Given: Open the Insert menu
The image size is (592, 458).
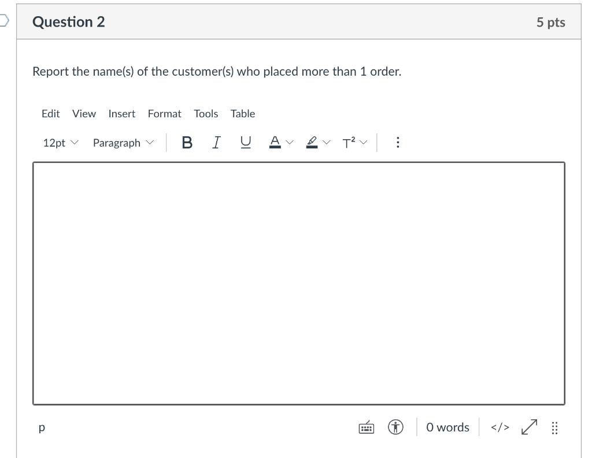Looking at the screenshot, I should pos(121,114).
